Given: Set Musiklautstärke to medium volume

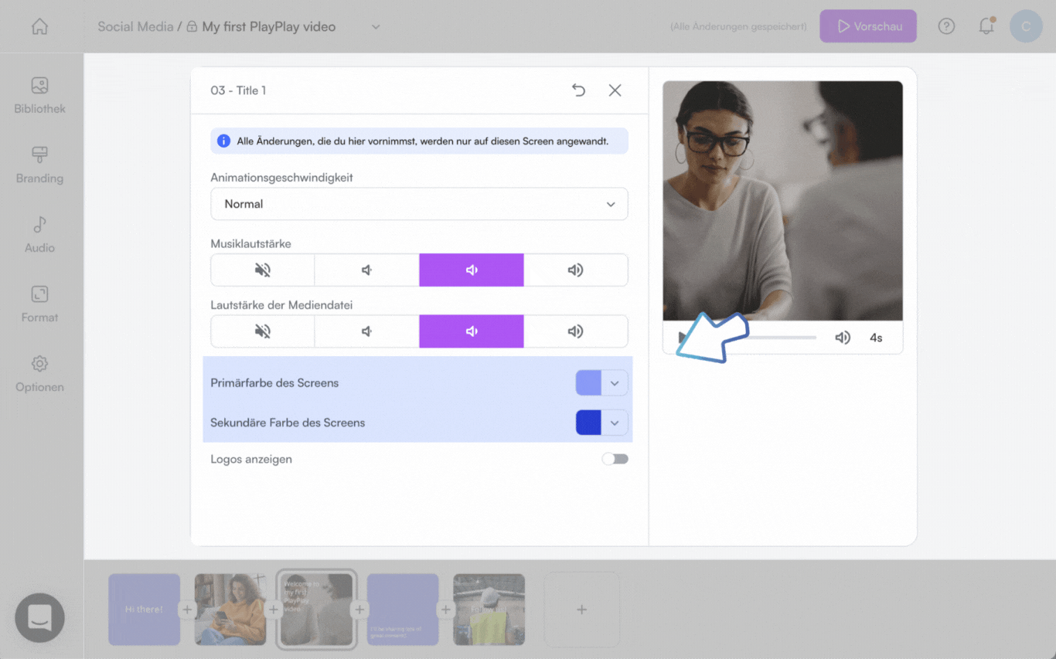Looking at the screenshot, I should (x=472, y=270).
